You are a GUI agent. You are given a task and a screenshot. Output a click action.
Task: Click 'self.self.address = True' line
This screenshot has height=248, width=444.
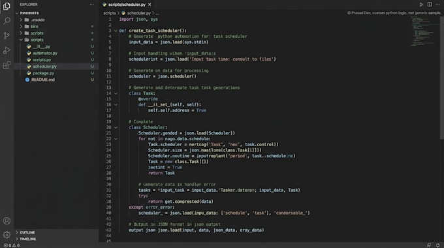177,110
